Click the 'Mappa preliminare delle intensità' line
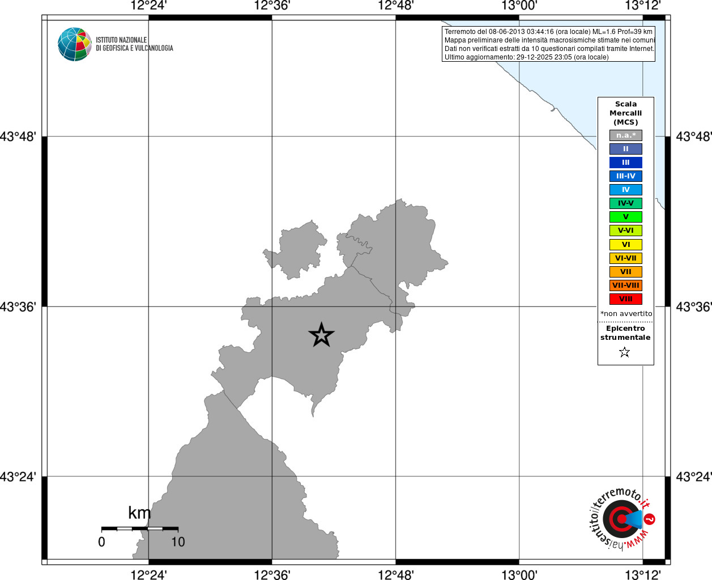 pyautogui.click(x=549, y=40)
